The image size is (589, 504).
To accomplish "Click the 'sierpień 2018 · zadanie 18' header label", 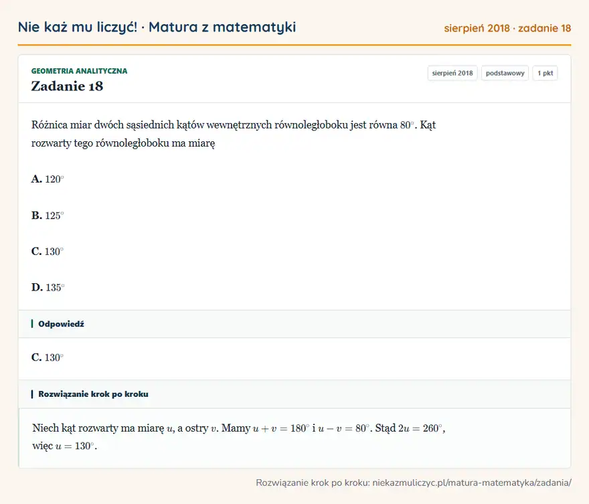I will pos(507,28).
